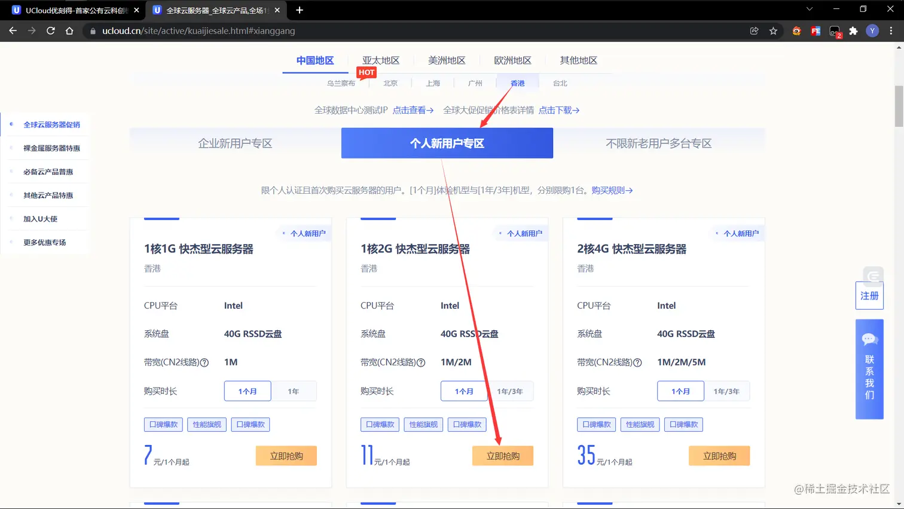Select 1年/3年 duration for 2核4G server
This screenshot has height=509, width=904.
[x=726, y=391]
